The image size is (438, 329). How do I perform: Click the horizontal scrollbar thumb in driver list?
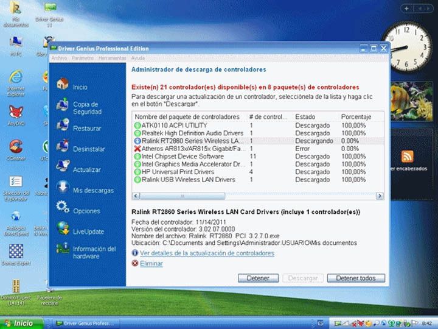182,196
